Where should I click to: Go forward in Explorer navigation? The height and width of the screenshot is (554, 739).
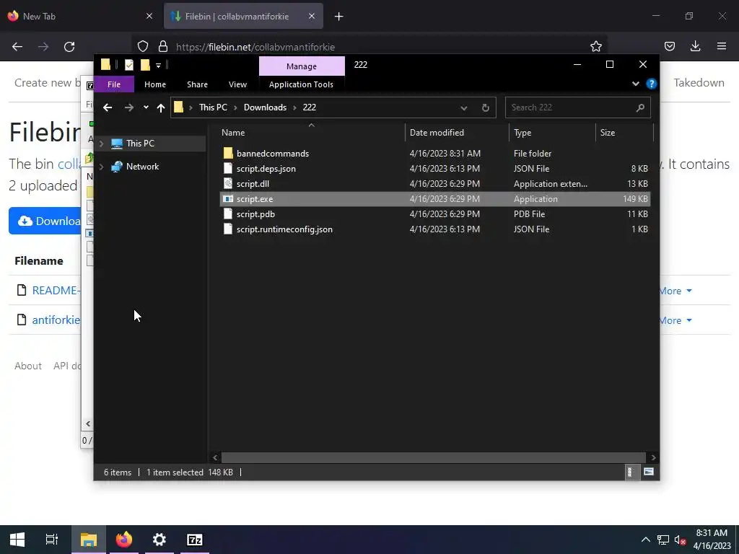coord(128,107)
